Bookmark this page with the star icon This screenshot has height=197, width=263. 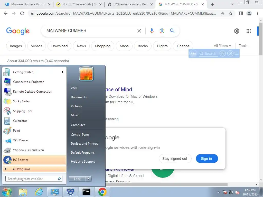pos(231,13)
